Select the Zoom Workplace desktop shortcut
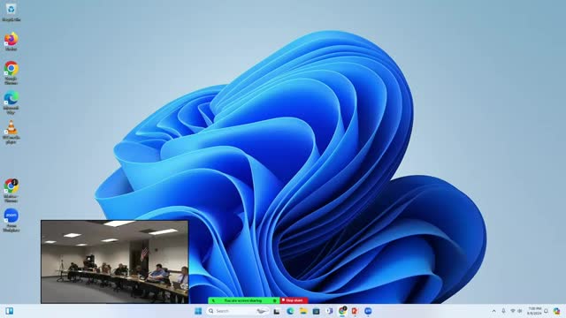The image size is (566, 318). (11, 220)
